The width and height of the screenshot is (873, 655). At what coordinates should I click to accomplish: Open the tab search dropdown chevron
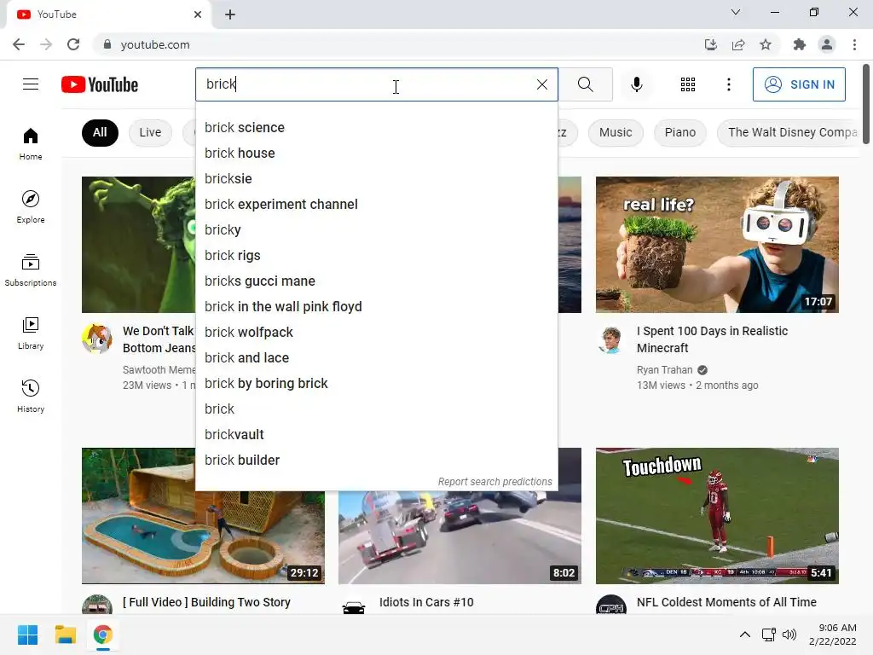coord(736,12)
